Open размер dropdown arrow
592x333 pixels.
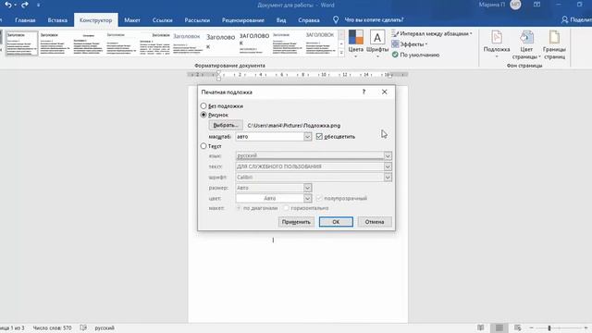pyautogui.click(x=307, y=187)
